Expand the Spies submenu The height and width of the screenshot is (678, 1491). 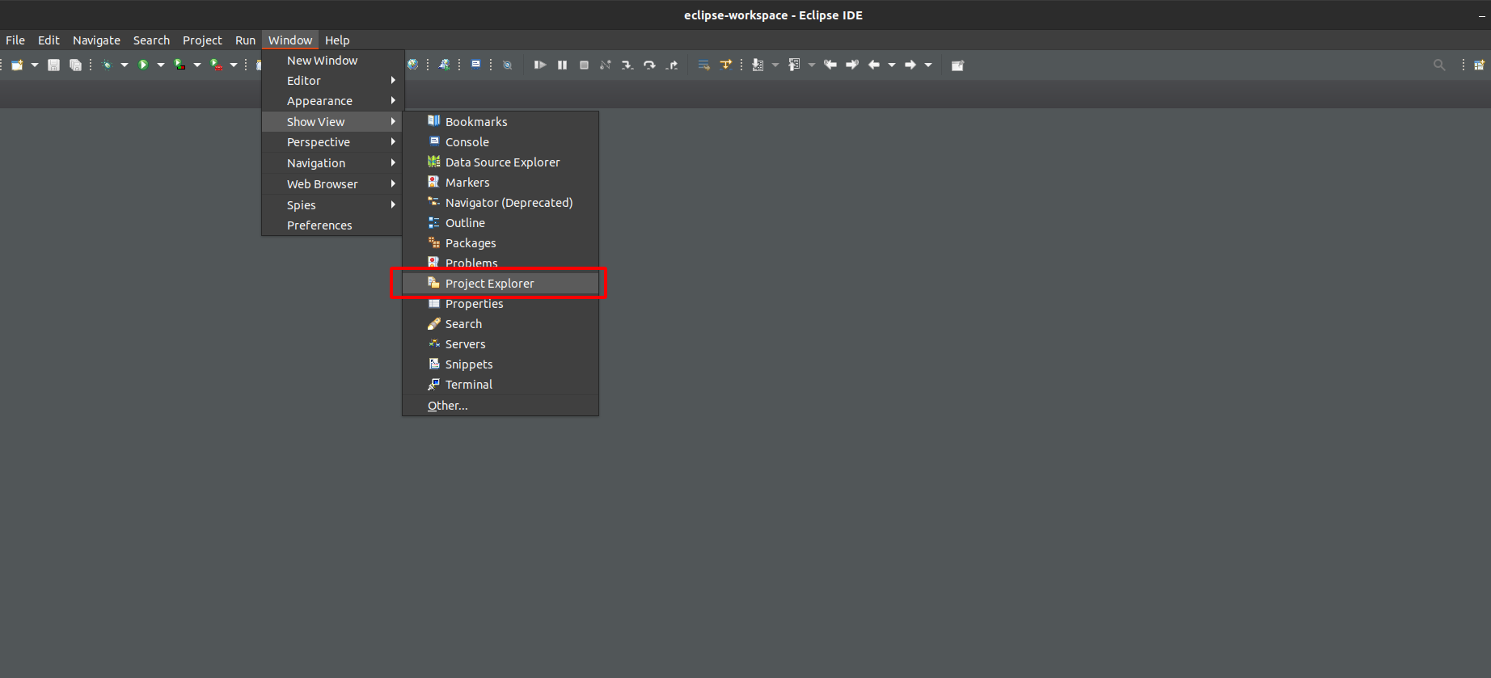click(332, 205)
